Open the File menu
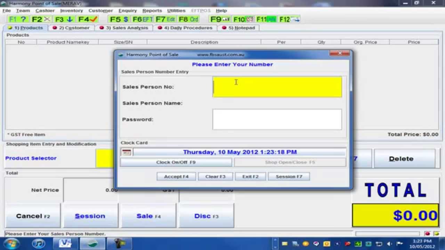 7,10
